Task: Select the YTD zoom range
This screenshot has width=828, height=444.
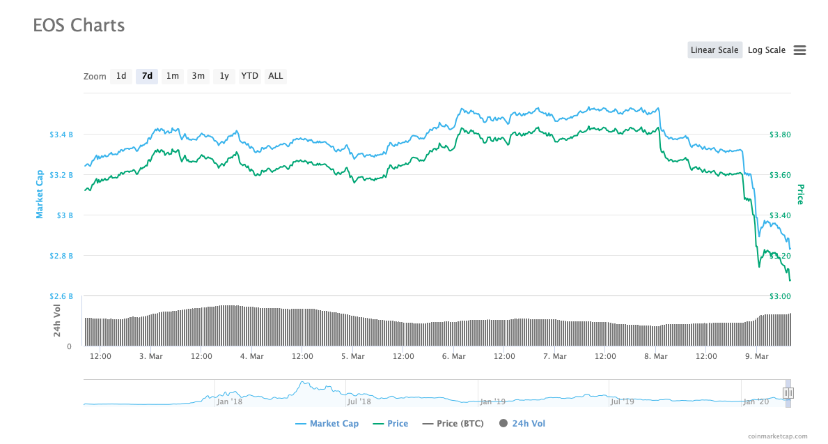Action: 249,76
